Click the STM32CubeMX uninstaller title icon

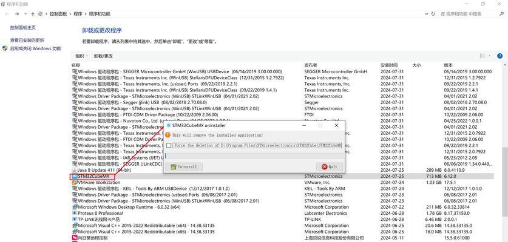click(x=168, y=125)
